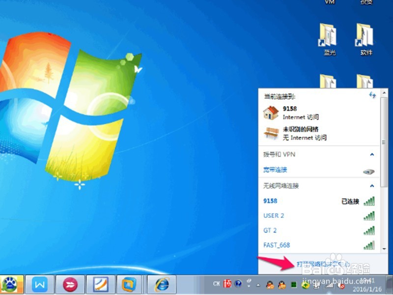Screen dimensions: 393x295
Task: Click the green square tray icon
Action: (293, 285)
